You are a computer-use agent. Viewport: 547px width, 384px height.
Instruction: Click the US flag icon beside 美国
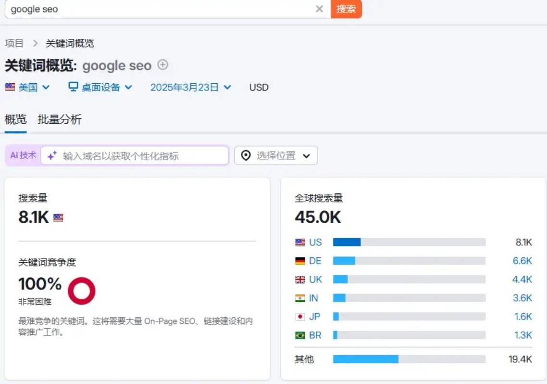point(10,87)
